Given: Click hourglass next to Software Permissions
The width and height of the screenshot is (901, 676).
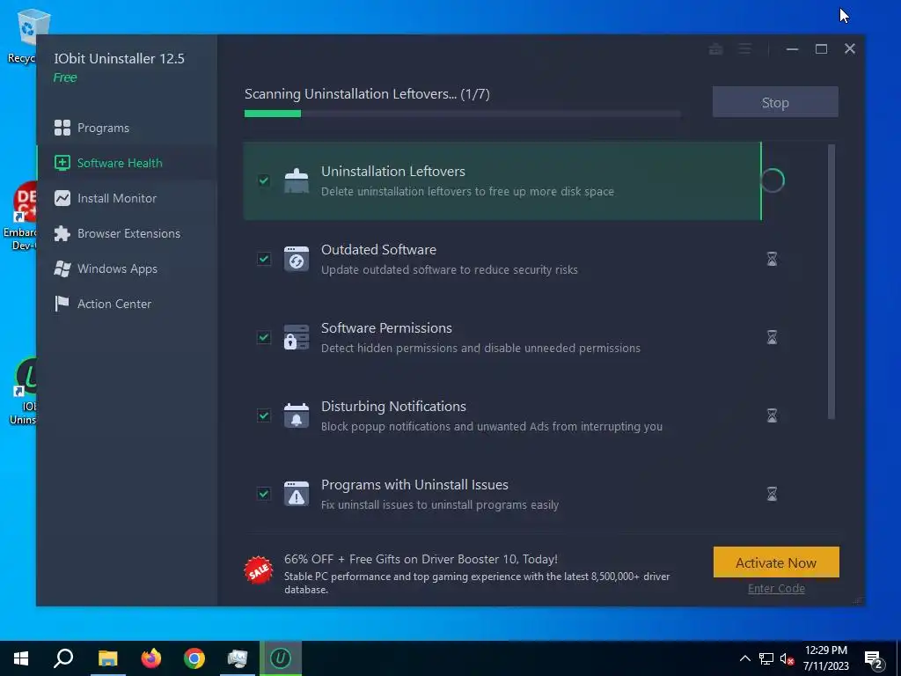Looking at the screenshot, I should [x=773, y=337].
